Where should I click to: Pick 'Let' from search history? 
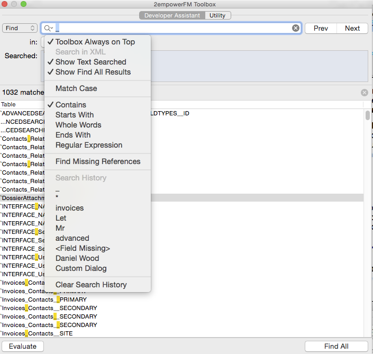(97, 218)
